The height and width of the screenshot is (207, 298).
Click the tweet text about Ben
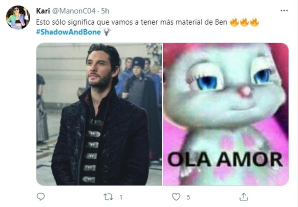tap(132, 22)
